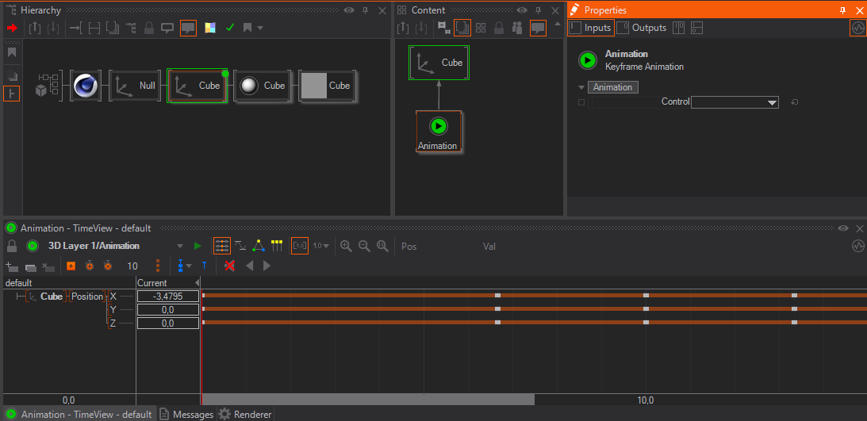The width and height of the screenshot is (867, 421).
Task: Toggle Hierarchy panel visibility eye icon
Action: point(348,10)
